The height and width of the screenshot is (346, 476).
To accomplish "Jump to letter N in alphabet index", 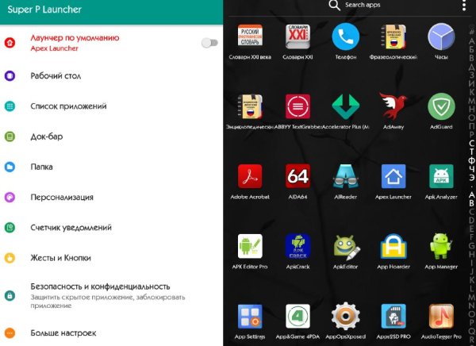I will point(471,305).
